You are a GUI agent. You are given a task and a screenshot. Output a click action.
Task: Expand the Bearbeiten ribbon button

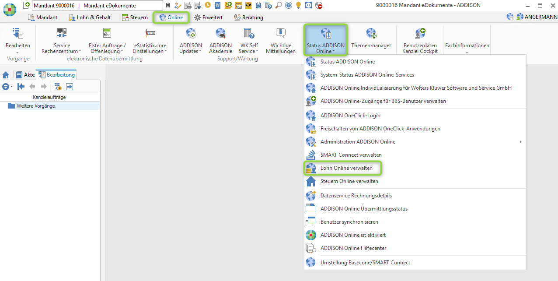point(18,40)
